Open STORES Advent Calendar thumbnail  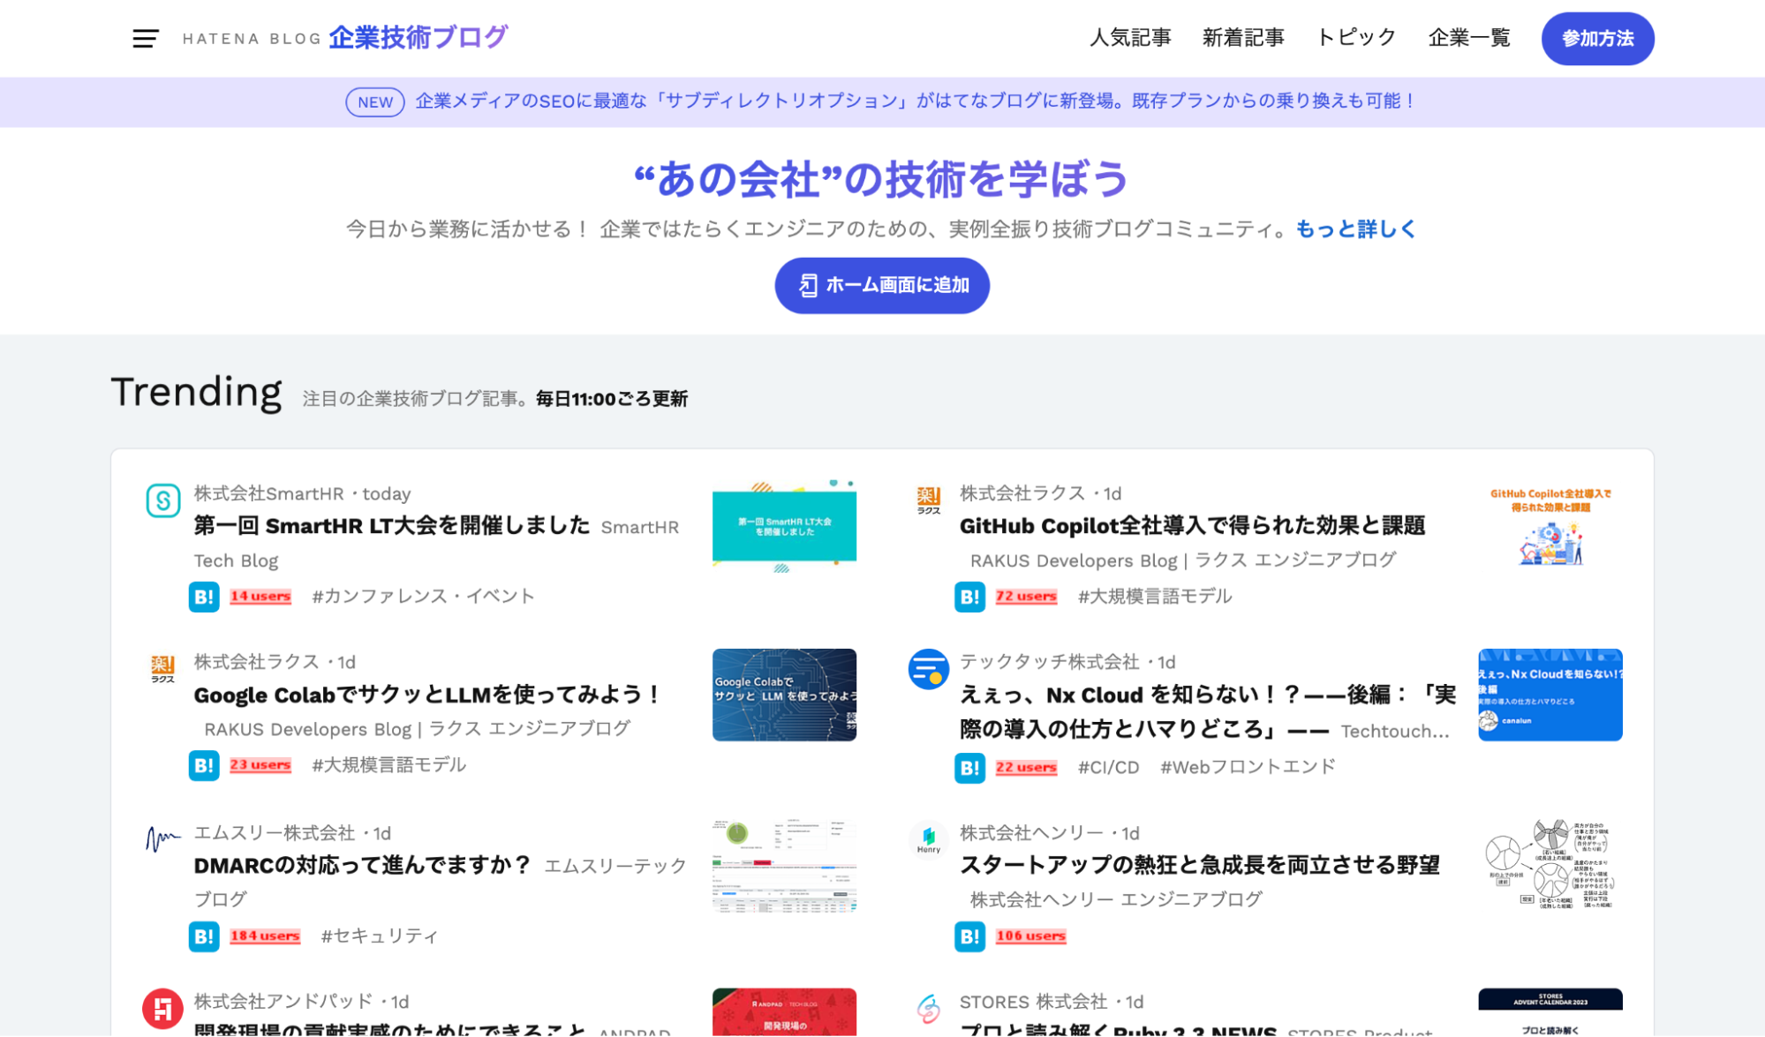[x=1550, y=1012]
